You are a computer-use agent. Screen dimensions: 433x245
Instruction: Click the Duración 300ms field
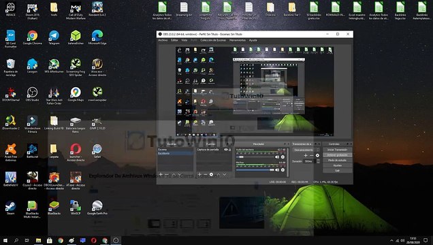(310, 161)
